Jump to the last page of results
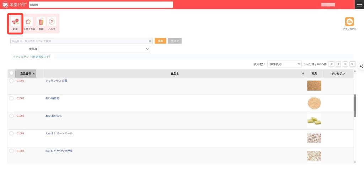Viewport: 364px width, 182px height. pyautogui.click(x=352, y=64)
